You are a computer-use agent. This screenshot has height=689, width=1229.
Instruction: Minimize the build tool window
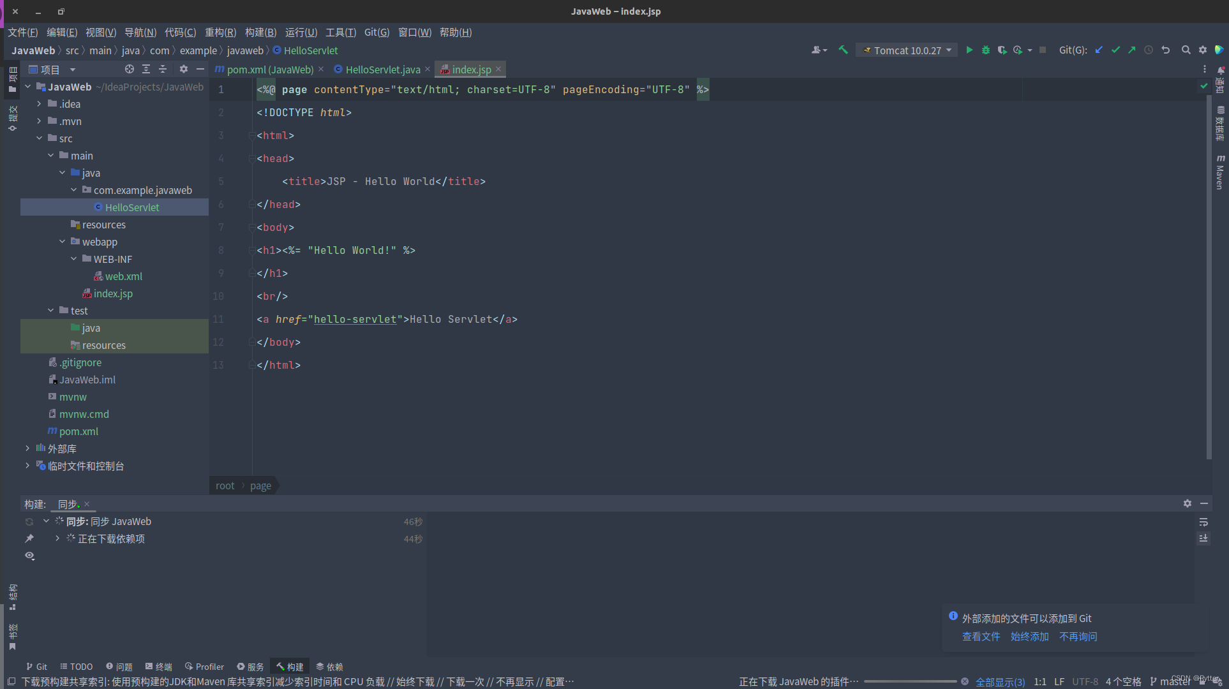(x=1204, y=503)
